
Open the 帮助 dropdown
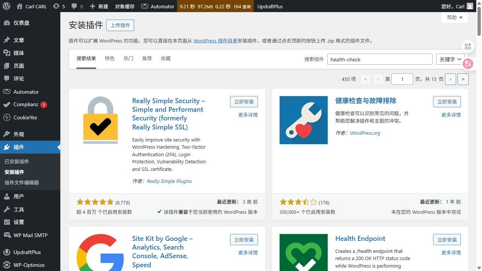click(454, 17)
